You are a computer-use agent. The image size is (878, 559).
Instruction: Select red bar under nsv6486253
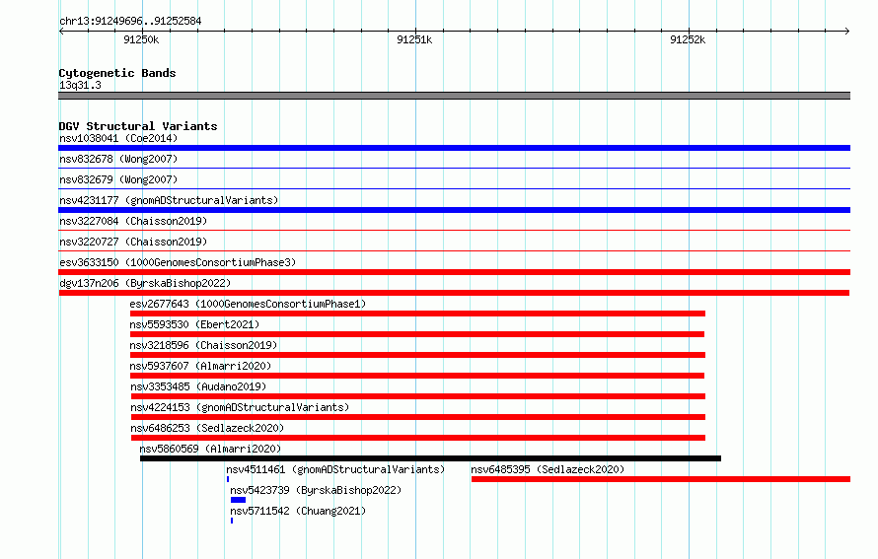pos(418,438)
